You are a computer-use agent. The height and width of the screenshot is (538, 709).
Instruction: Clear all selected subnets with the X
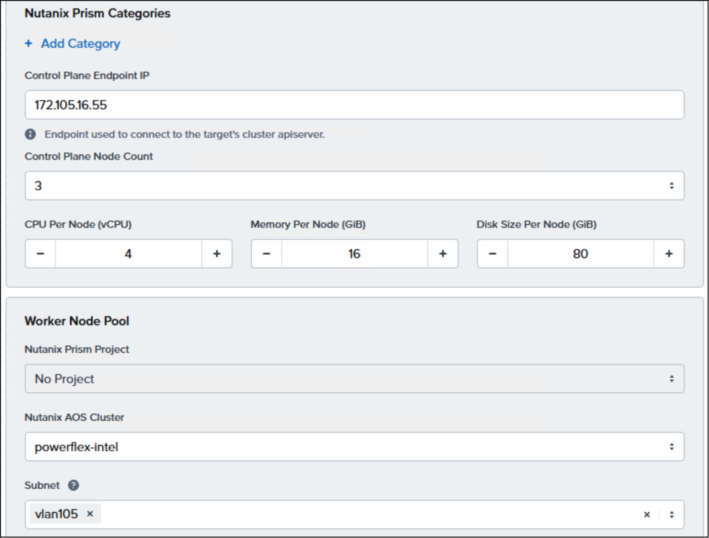tap(647, 515)
